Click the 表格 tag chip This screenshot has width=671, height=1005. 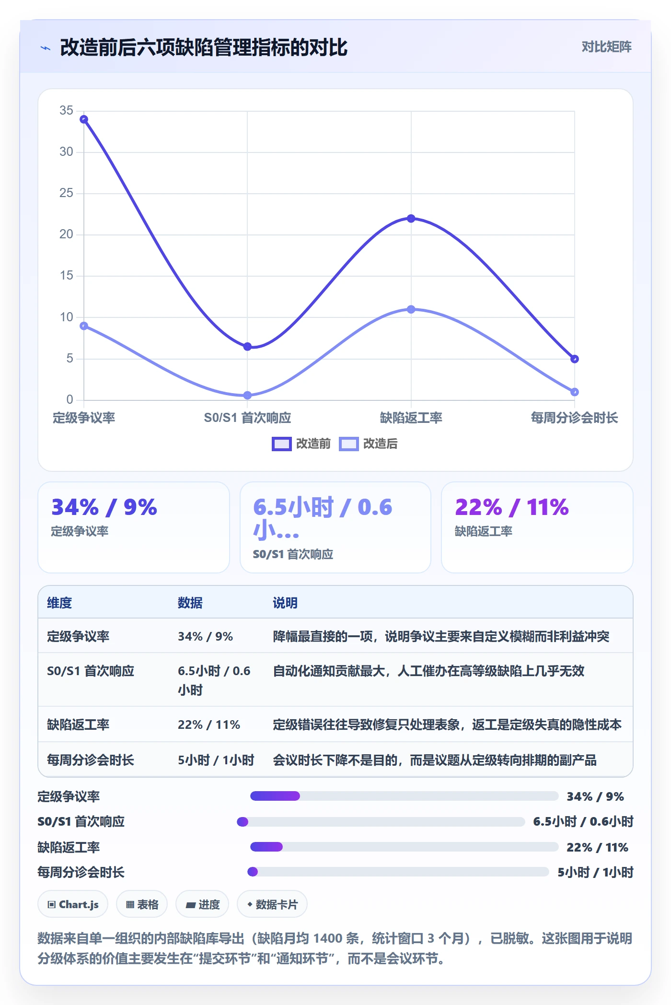point(142,904)
